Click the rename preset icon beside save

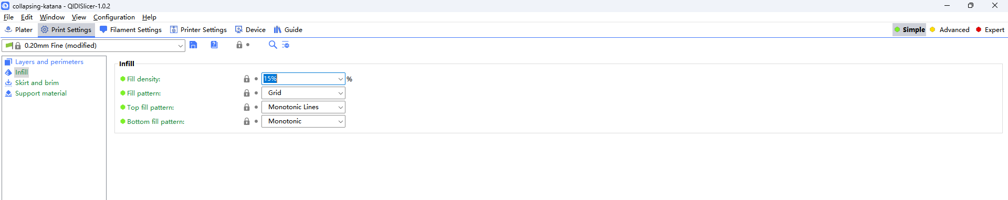[x=214, y=45]
